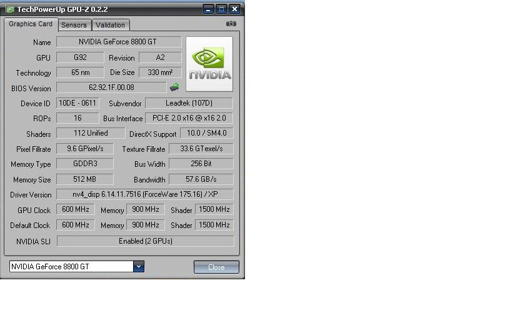Click Device ID field 10DE - 0611
The height and width of the screenshot is (328, 525).
coord(77,103)
